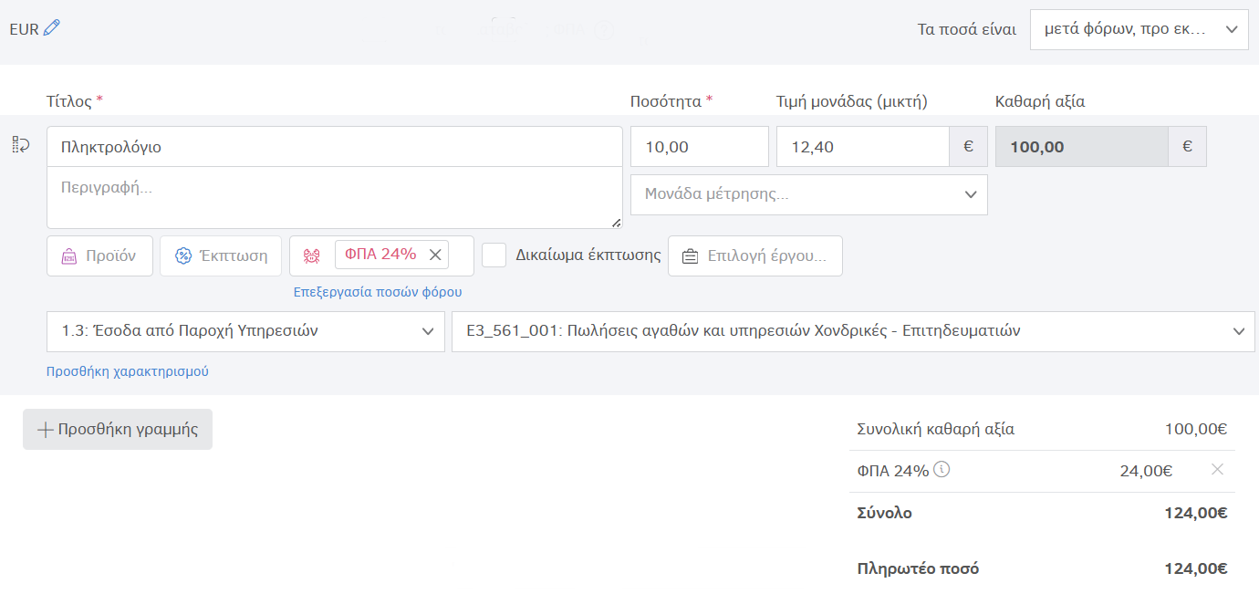This screenshot has width=1259, height=615.
Task: Expand the Μονάδα μέτρησης dropdown
Action: (808, 194)
